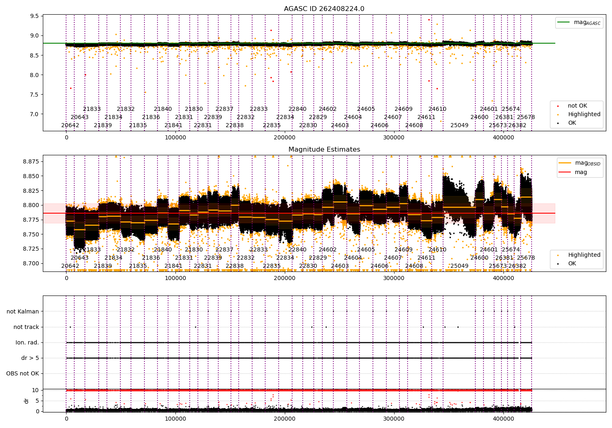Click the 'Ion. rad.' row label

point(27,342)
